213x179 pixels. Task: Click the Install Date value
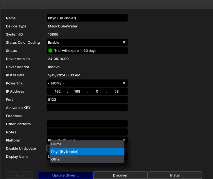(64, 75)
